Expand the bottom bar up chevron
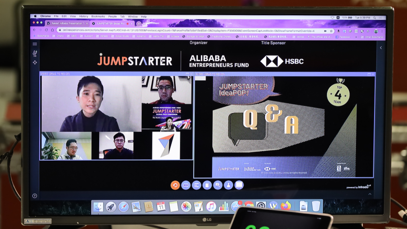 point(370,194)
